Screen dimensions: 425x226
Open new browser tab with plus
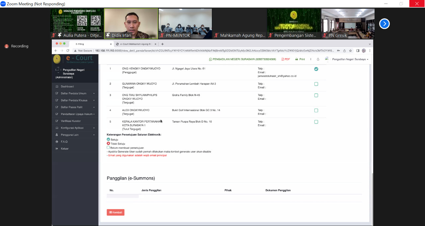tap(162, 44)
